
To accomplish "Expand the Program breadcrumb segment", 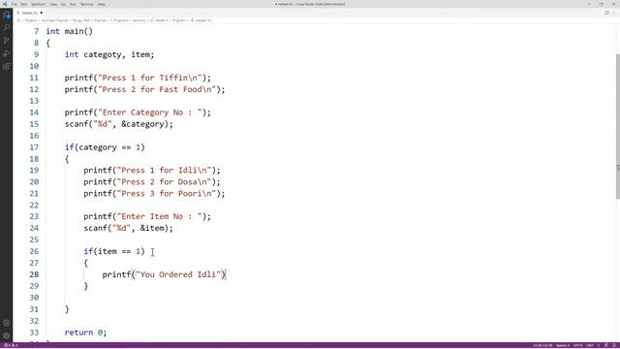I will (178, 20).
